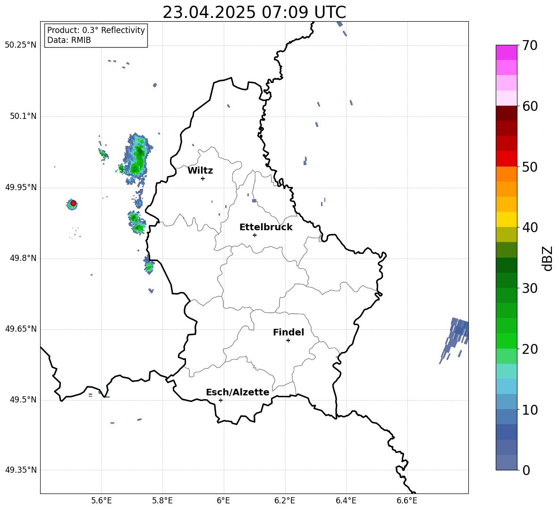Screen dimensions: 559x510
Task: Click the Ettelbruck station label
Action: [266, 227]
